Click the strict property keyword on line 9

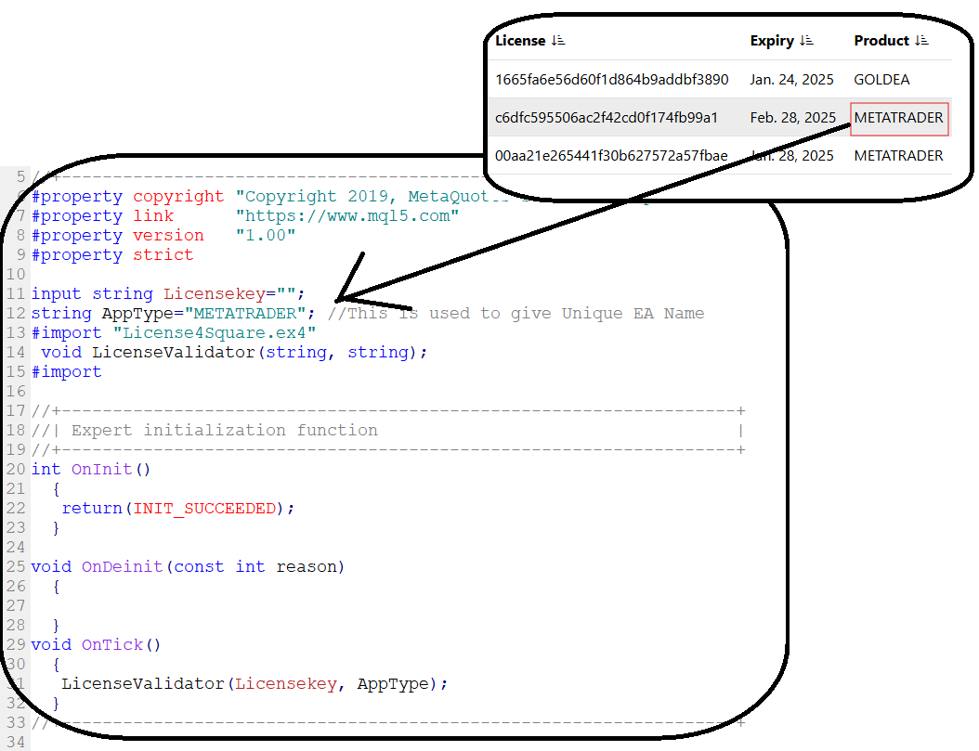[163, 255]
